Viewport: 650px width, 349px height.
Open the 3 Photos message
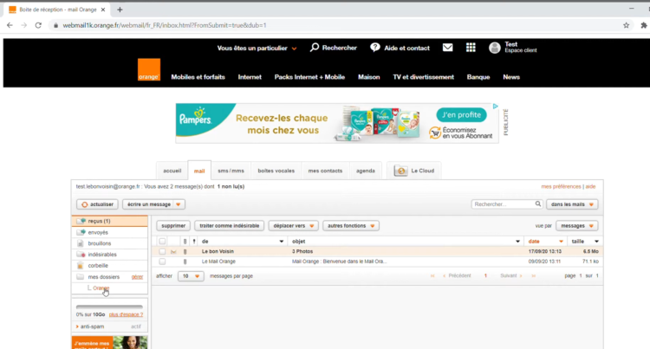(302, 251)
